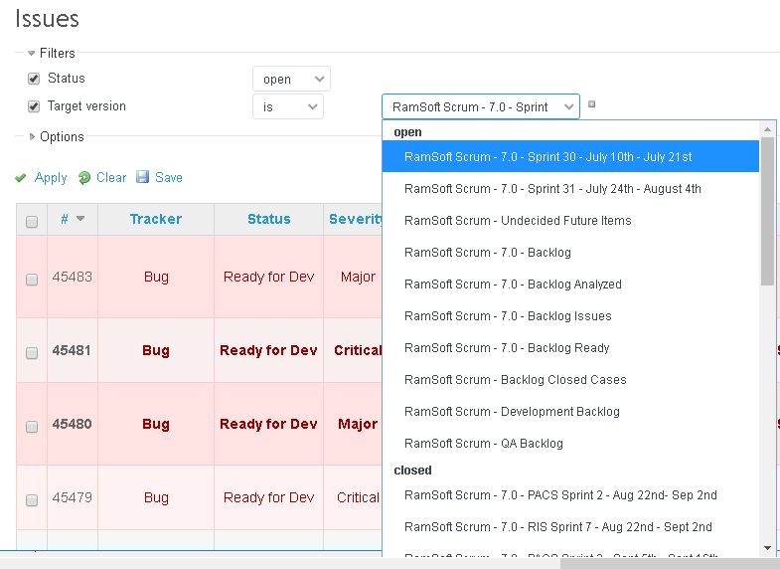Uncheck the Target version filter checkbox
The image size is (780, 569).
point(34,106)
